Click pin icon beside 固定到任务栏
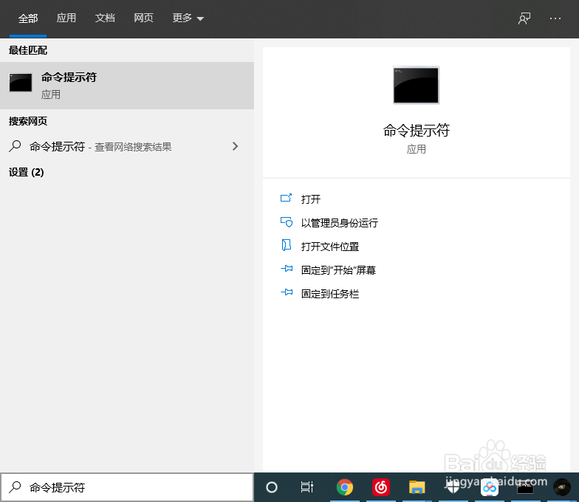The height and width of the screenshot is (502, 579). 287,292
